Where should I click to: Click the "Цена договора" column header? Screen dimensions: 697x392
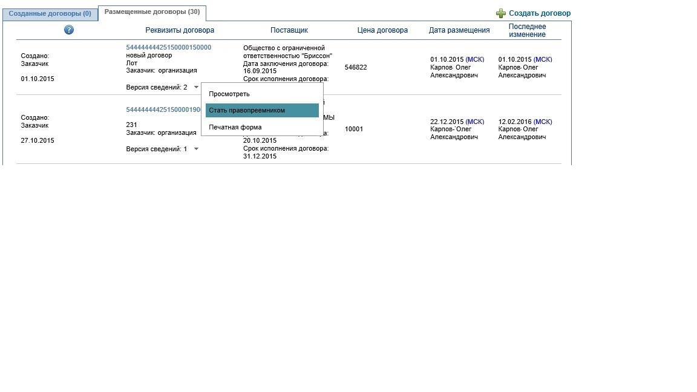pos(382,30)
